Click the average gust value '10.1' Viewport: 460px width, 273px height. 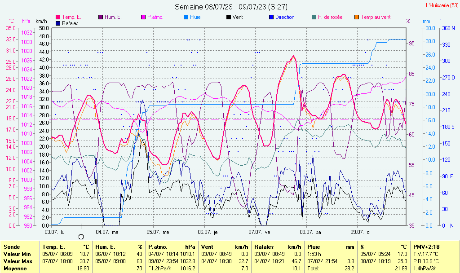[x=296, y=269]
